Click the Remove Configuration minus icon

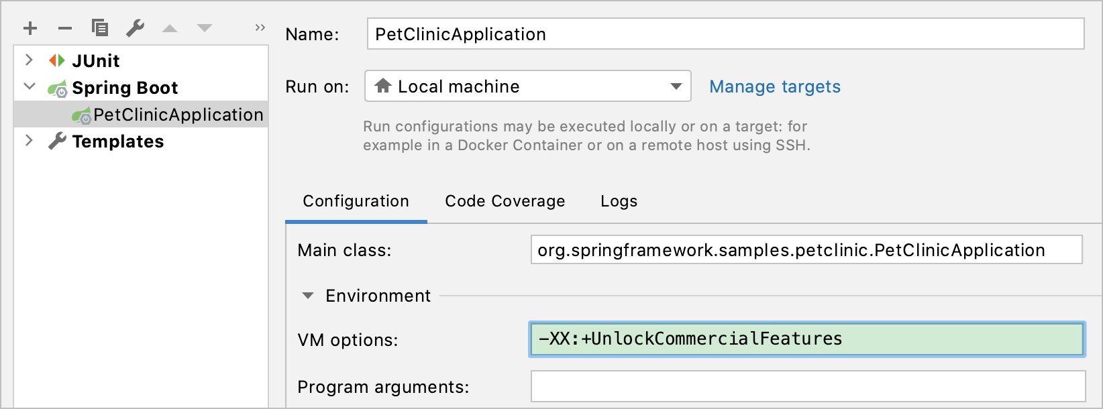[x=65, y=28]
